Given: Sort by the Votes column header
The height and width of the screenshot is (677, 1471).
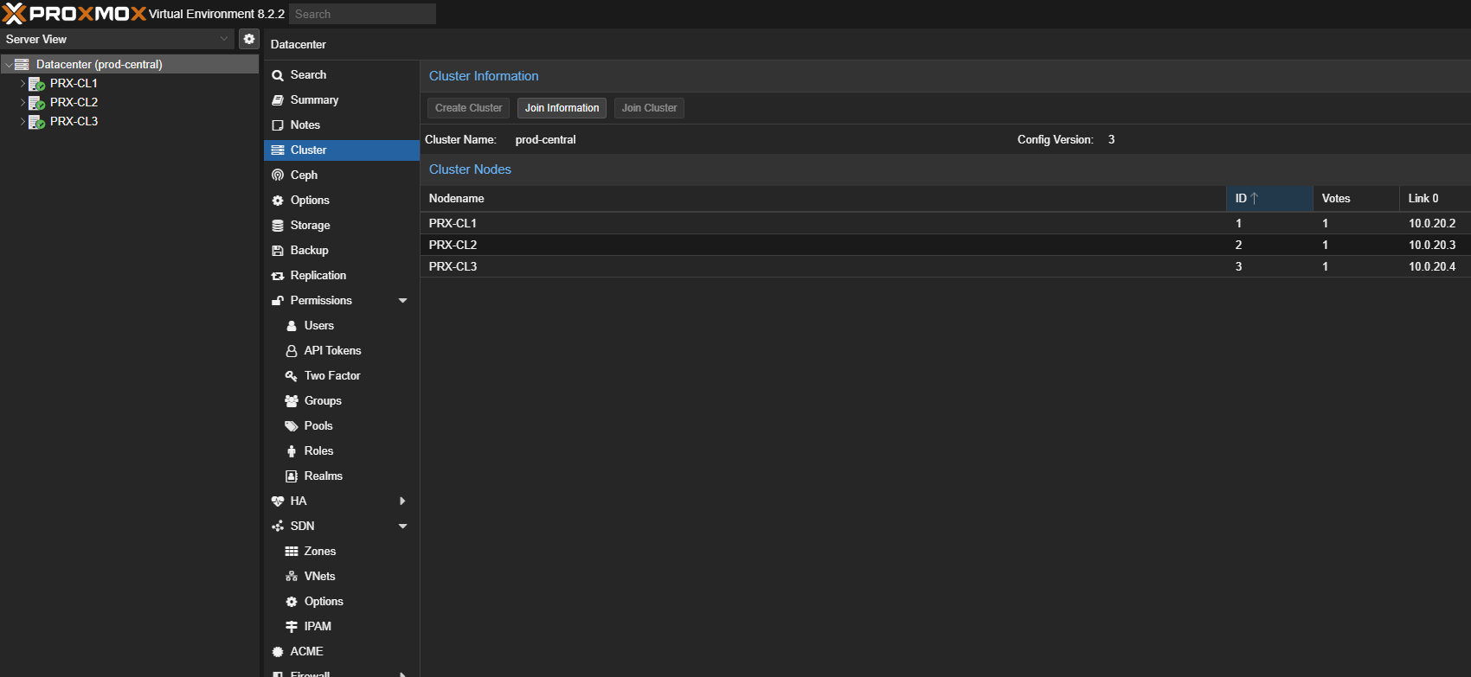Looking at the screenshot, I should 1356,199.
